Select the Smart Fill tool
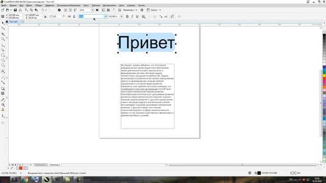This screenshot has height=183, width=326. (3, 110)
